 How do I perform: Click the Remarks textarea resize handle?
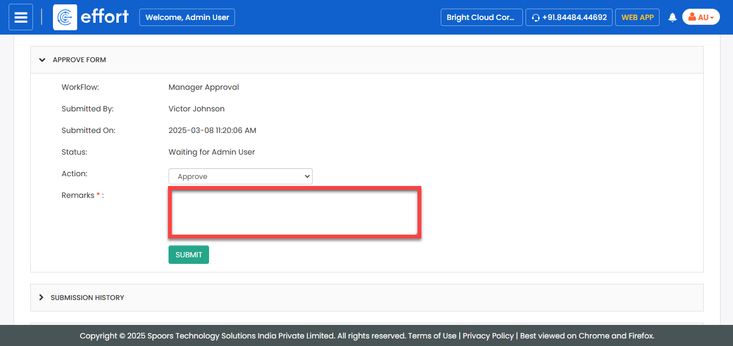(415, 233)
